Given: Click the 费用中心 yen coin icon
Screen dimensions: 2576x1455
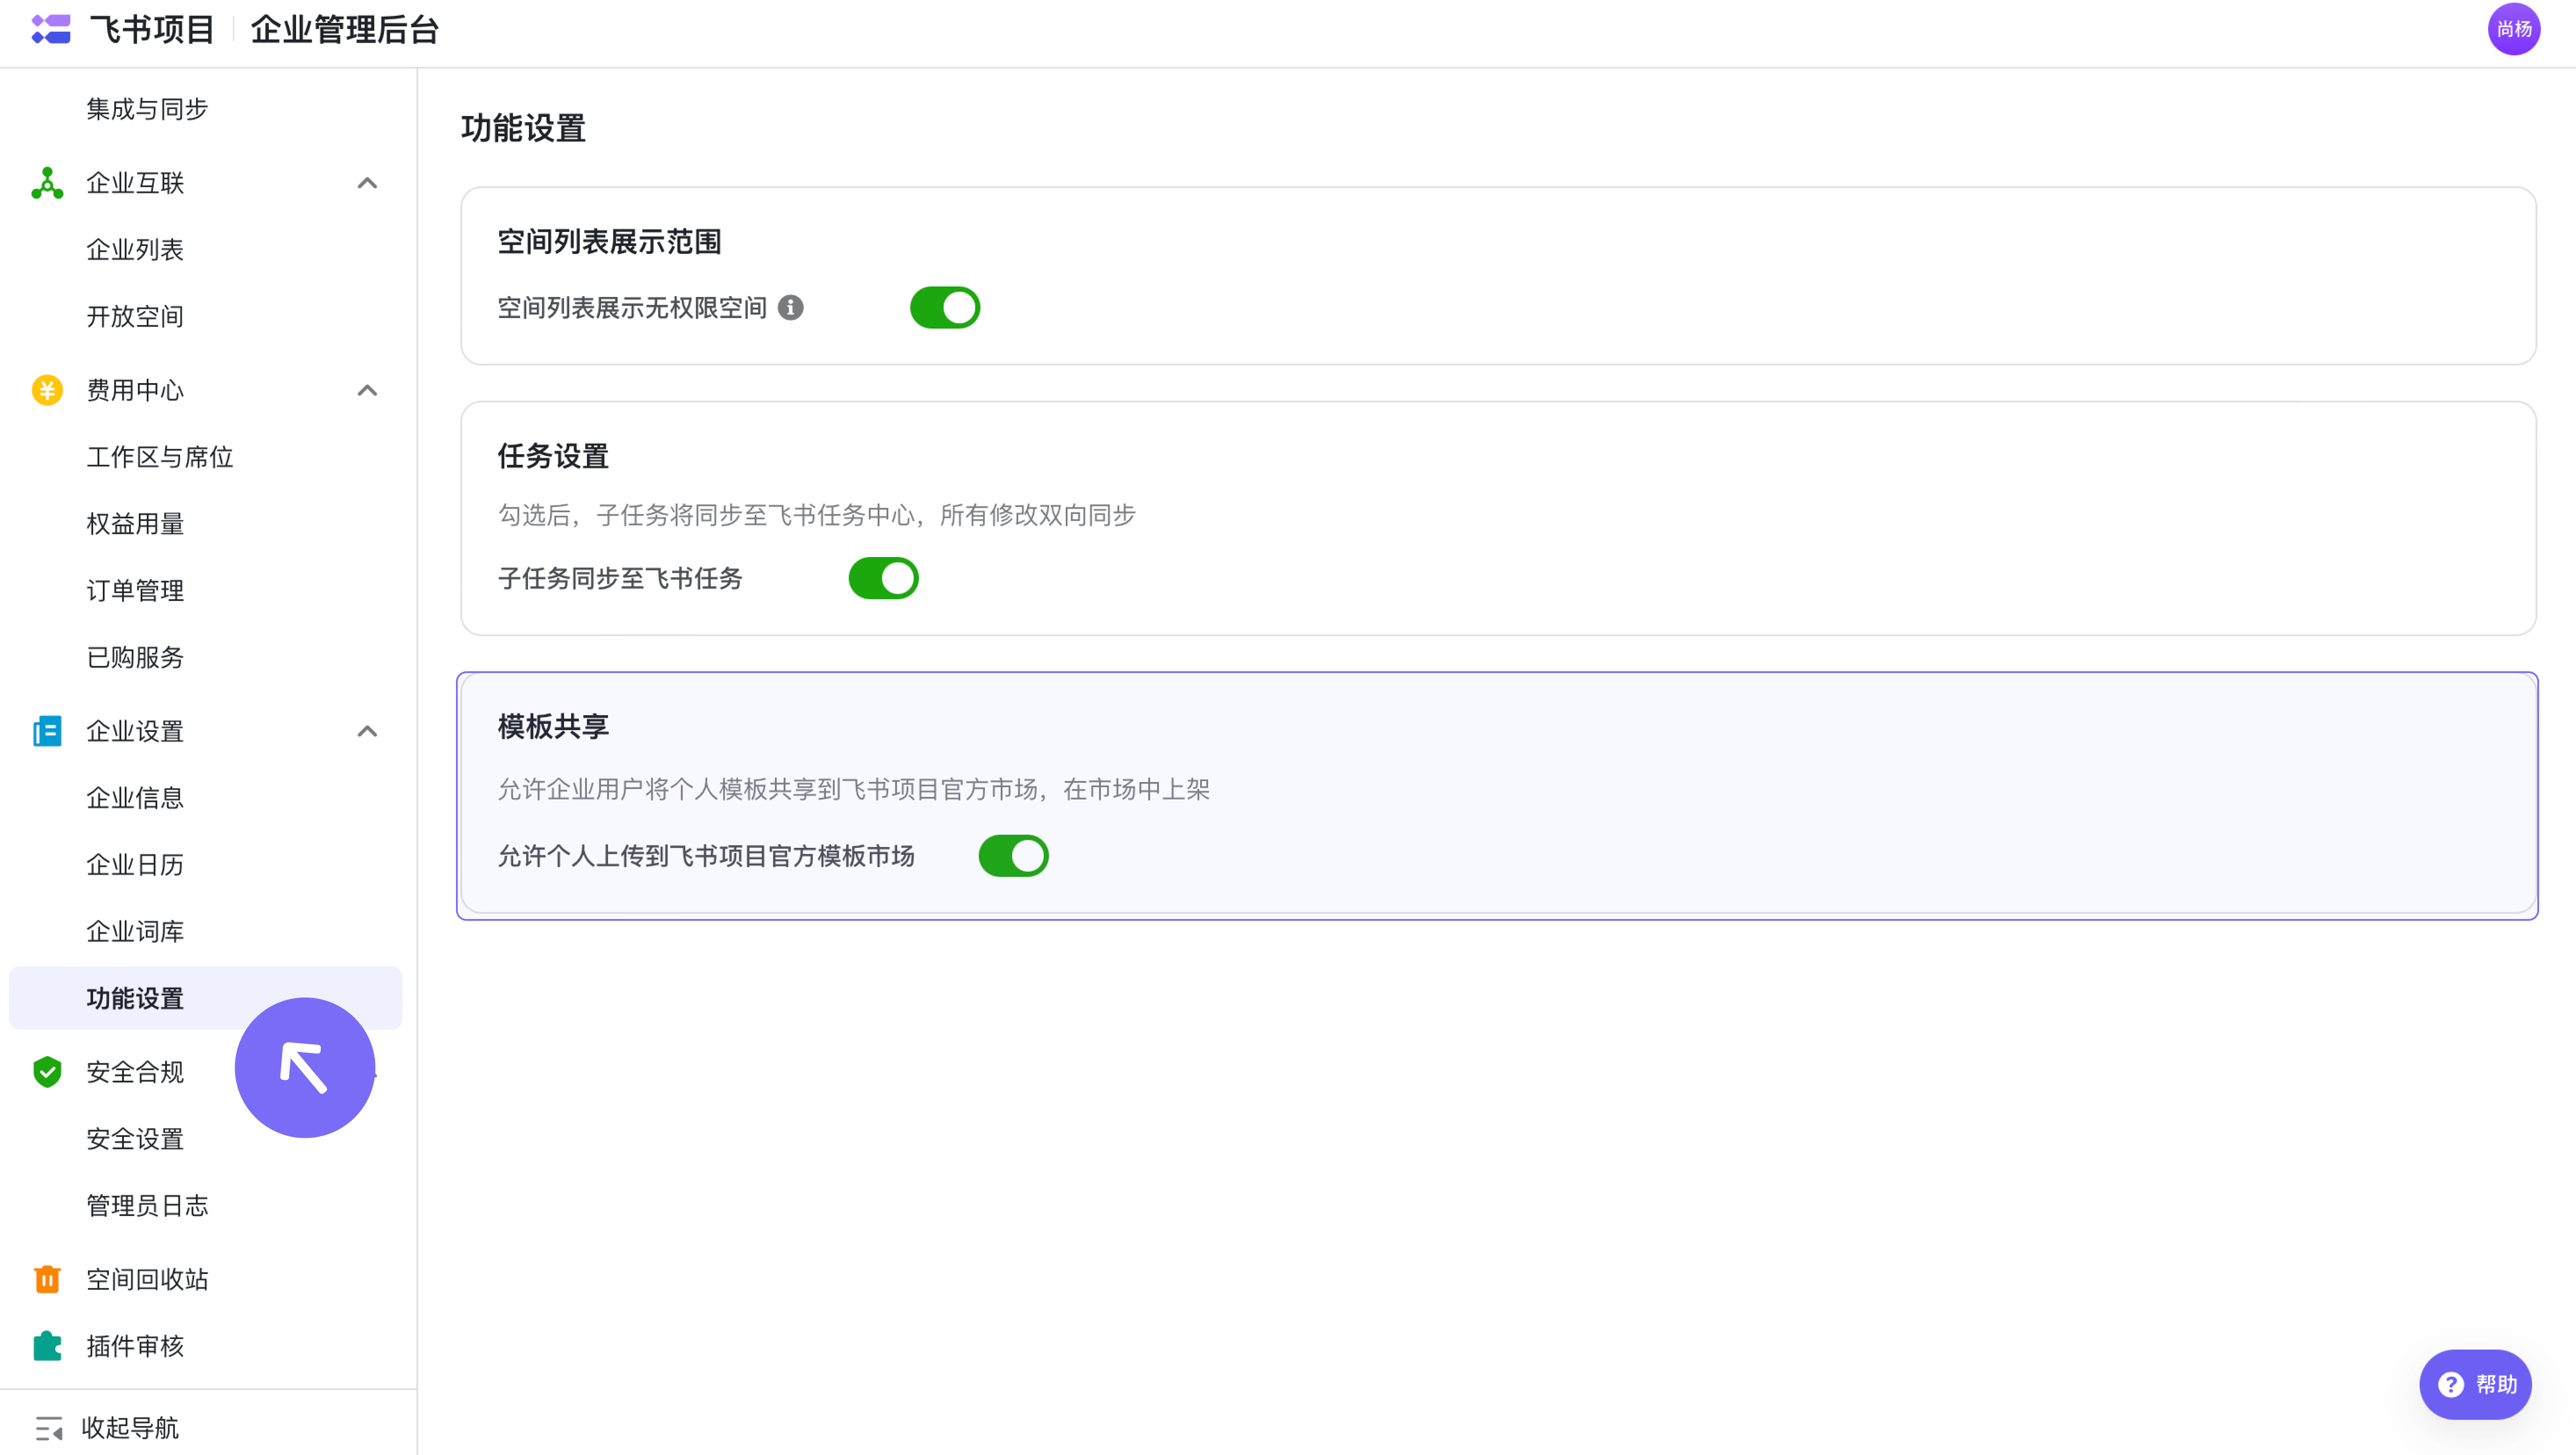Looking at the screenshot, I should [47, 390].
